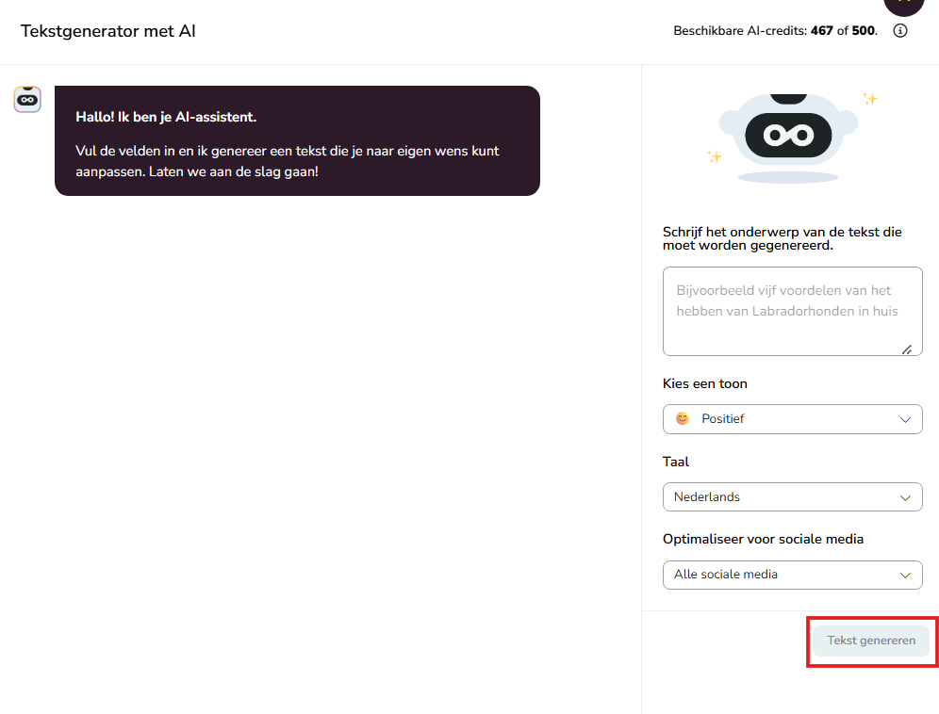939x714 pixels.
Task: Click the Beschikbare AI-credits 467 of 500 text
Action: pyautogui.click(x=775, y=30)
